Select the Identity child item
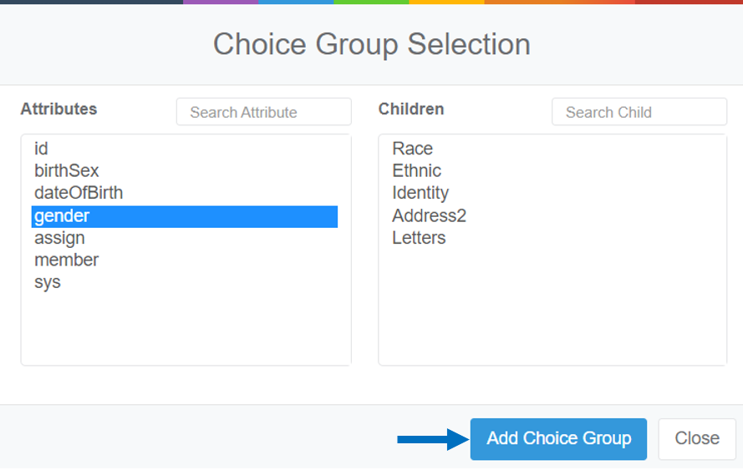This screenshot has height=470, width=743. click(x=420, y=193)
